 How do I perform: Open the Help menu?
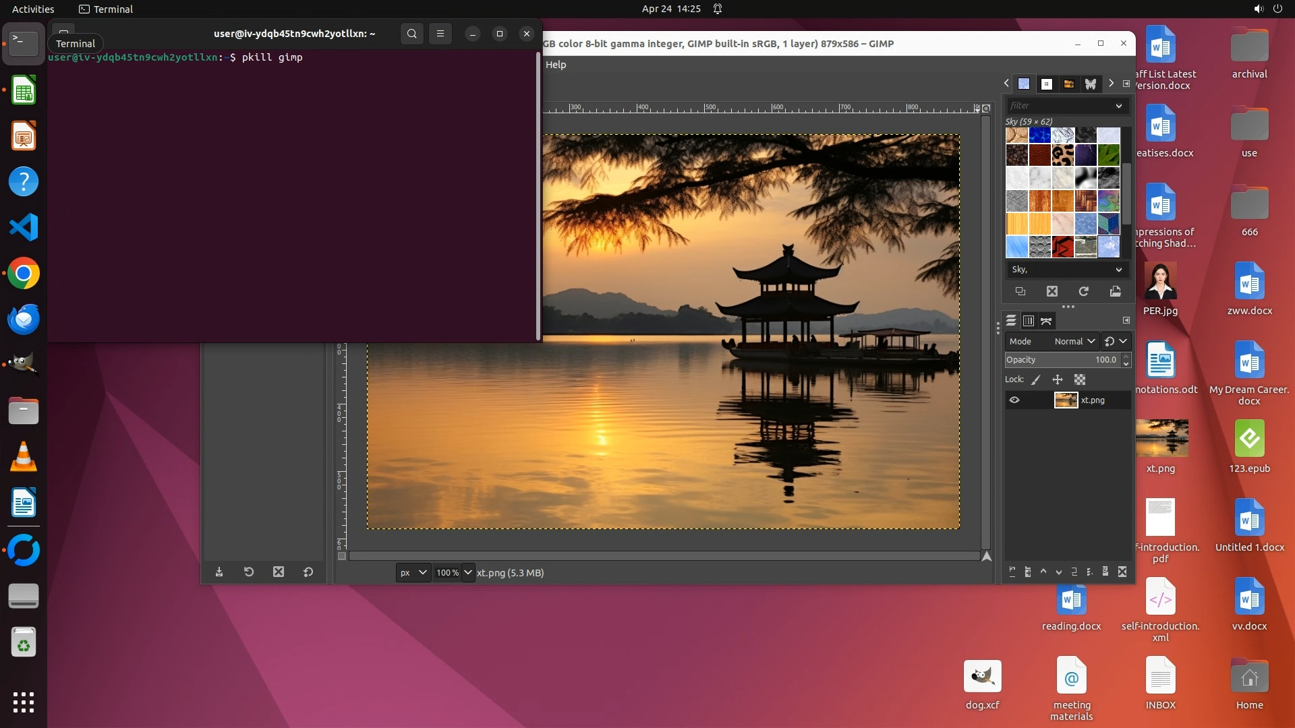pos(555,65)
